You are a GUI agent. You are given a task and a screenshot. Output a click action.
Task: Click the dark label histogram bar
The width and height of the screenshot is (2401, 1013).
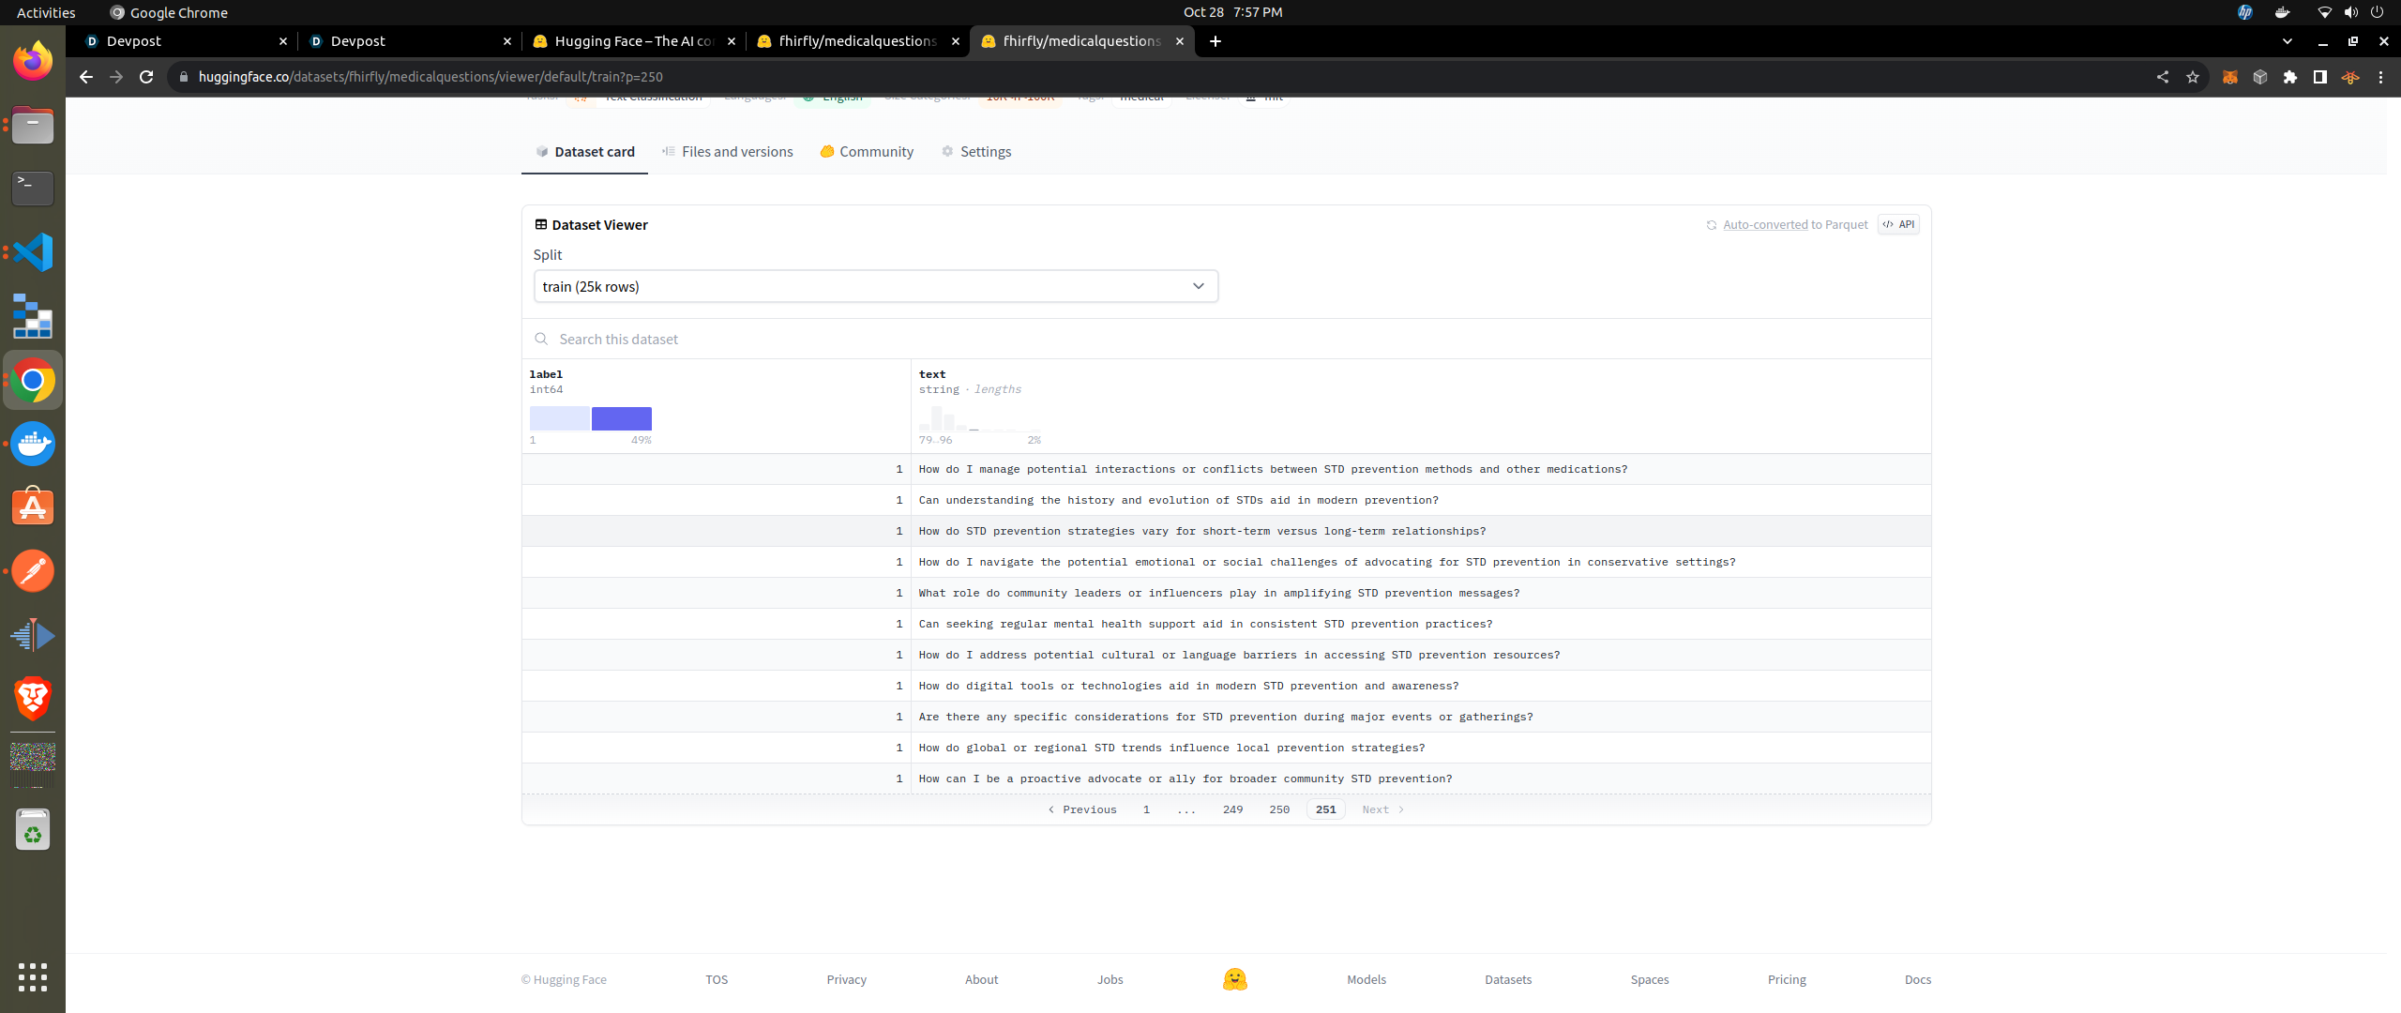pos(621,418)
